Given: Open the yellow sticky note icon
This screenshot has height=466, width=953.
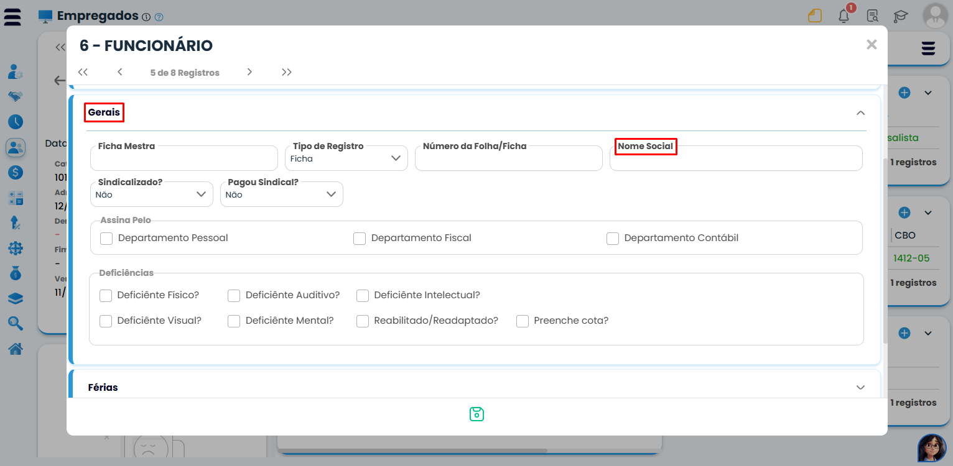Looking at the screenshot, I should pyautogui.click(x=815, y=16).
